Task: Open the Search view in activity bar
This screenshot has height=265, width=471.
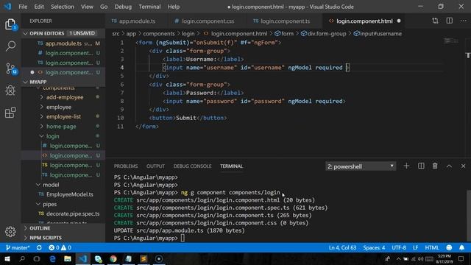Action: (10, 46)
